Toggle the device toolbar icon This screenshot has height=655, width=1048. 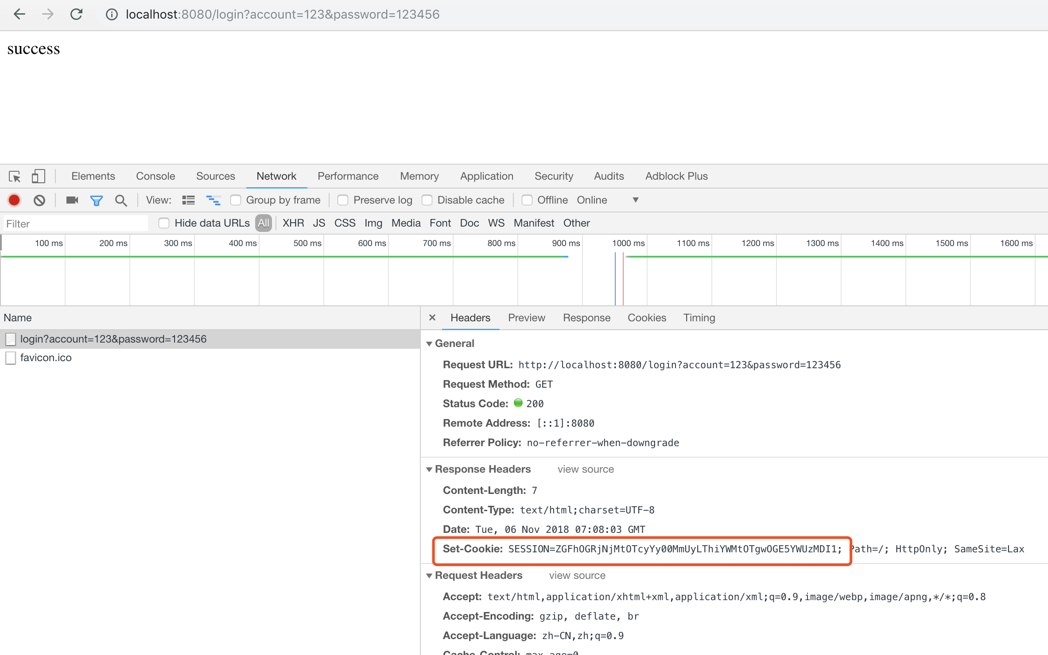point(38,176)
